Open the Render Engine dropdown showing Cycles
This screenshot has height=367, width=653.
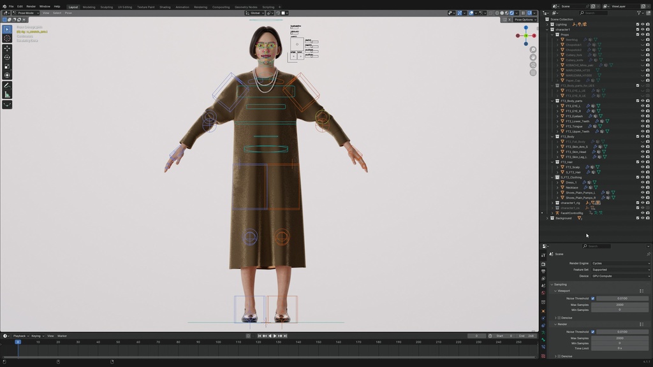coord(619,263)
